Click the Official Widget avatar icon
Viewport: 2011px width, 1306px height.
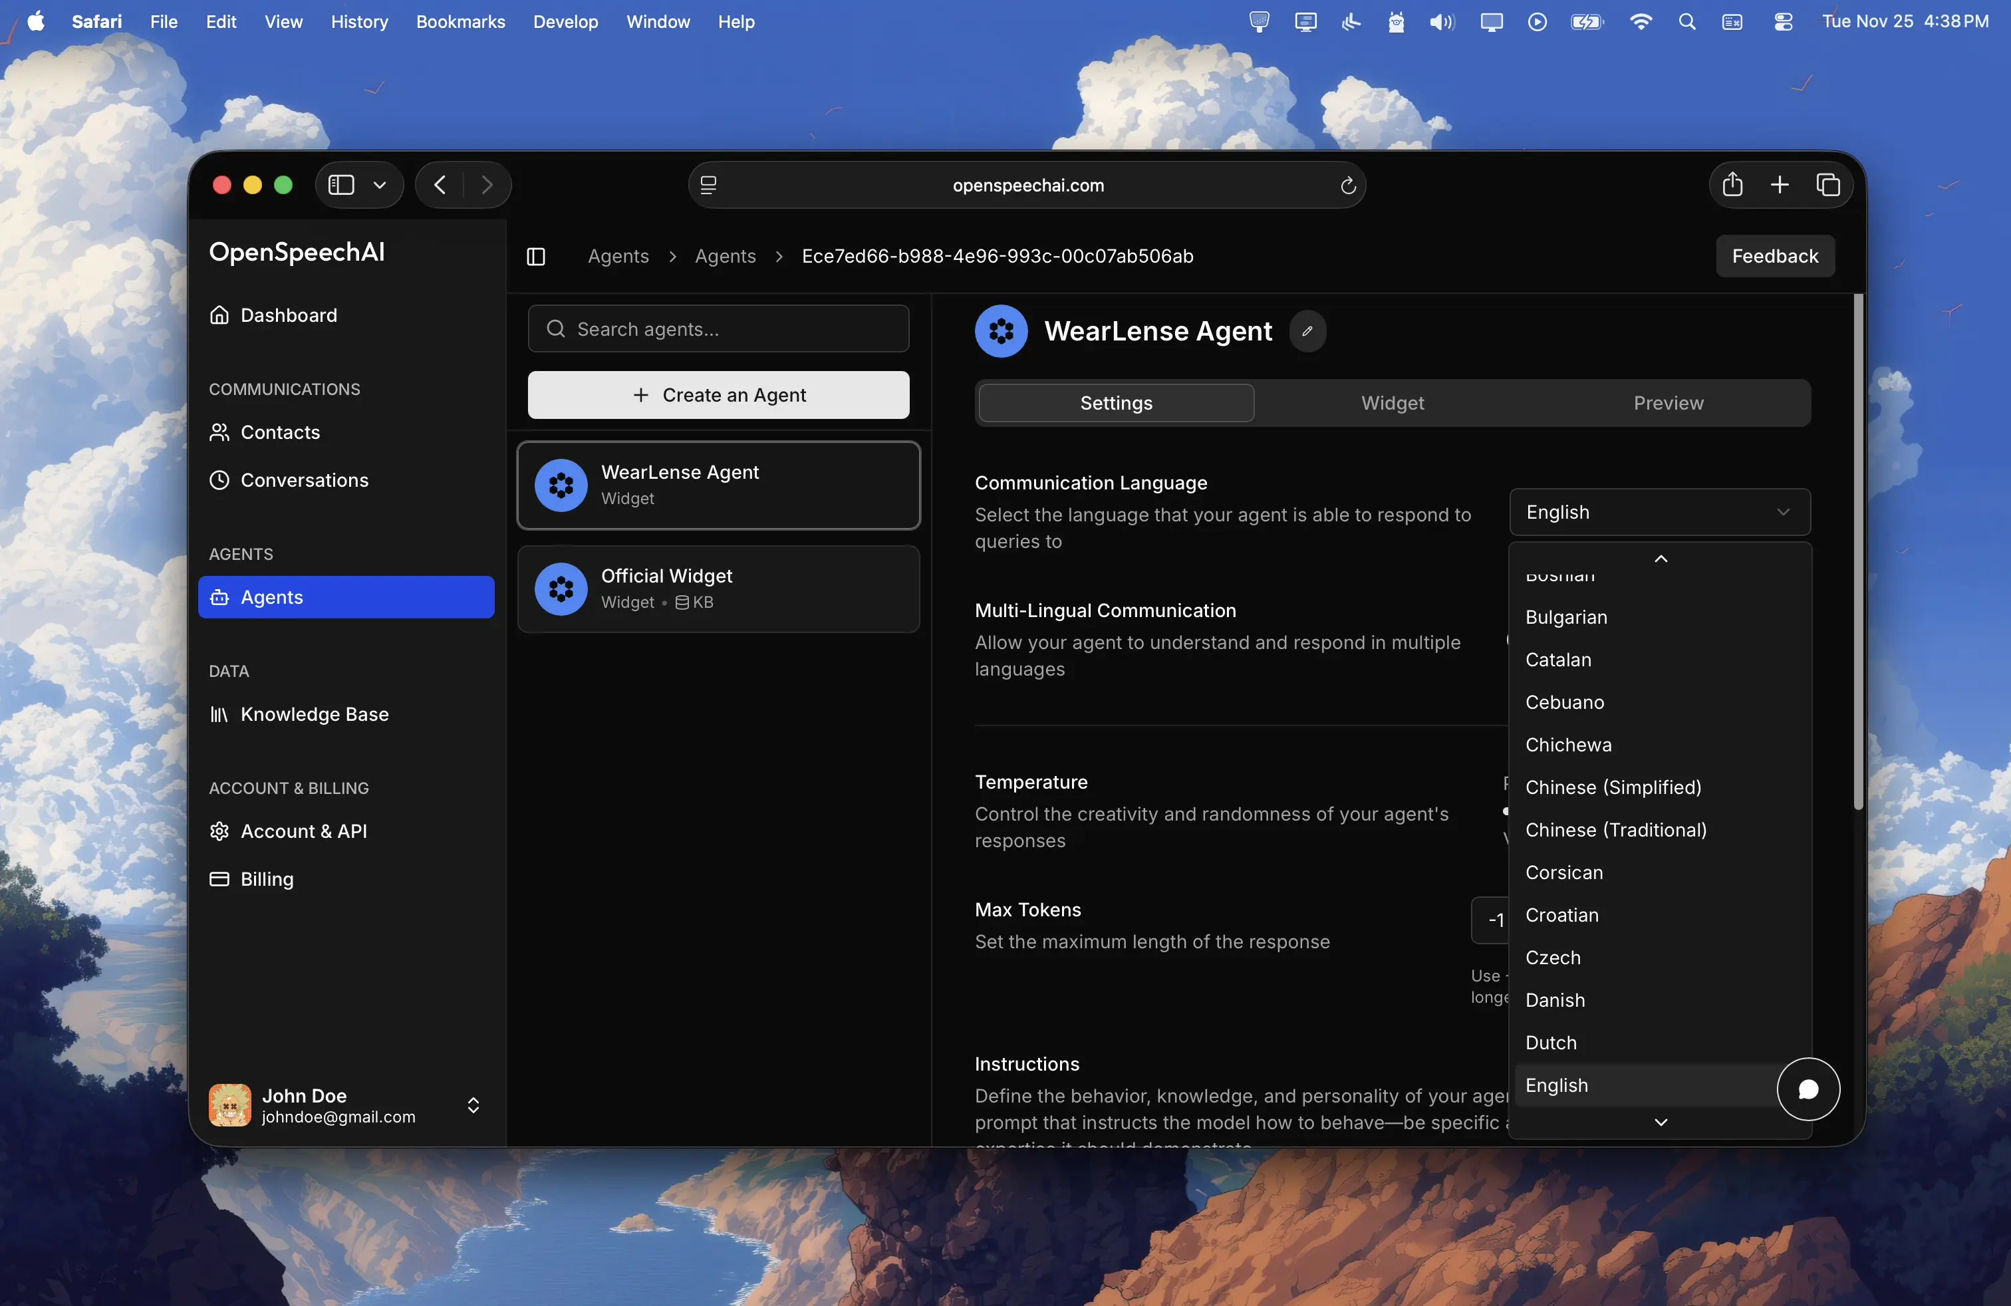[561, 588]
